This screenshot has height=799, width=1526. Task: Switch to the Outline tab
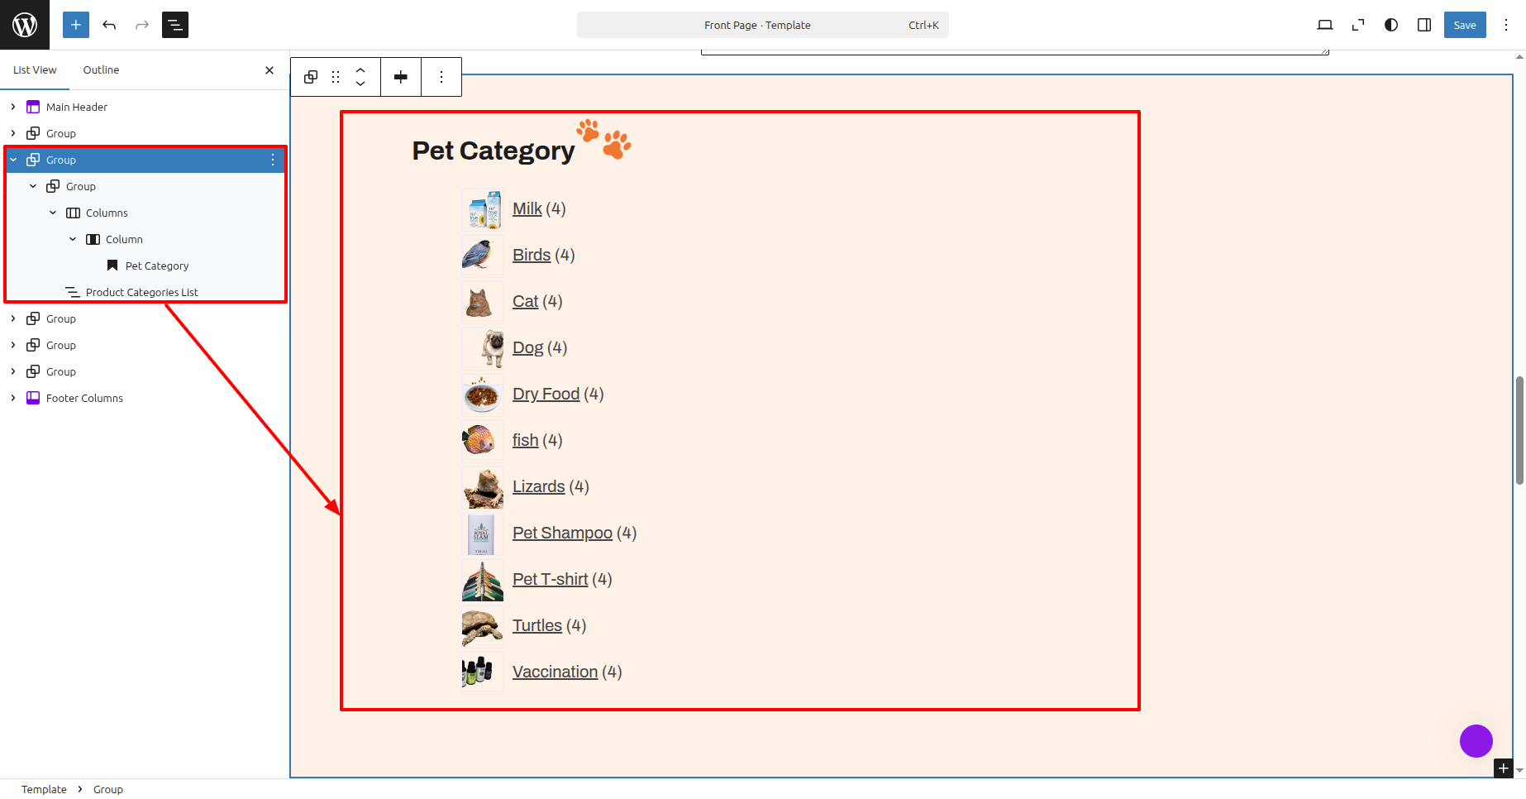coord(101,70)
